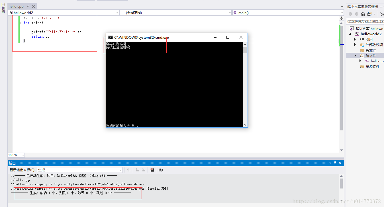Screen dimensions: 384x207
Task: Close the 输出 output panel
Action: coord(340,163)
